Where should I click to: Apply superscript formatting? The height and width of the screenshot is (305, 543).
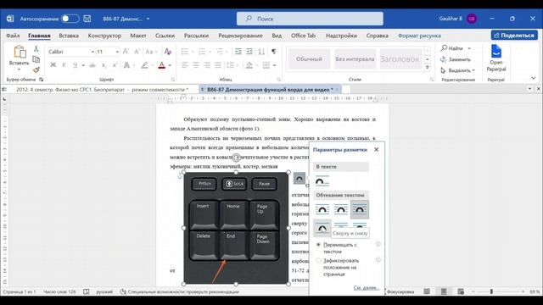coord(115,65)
